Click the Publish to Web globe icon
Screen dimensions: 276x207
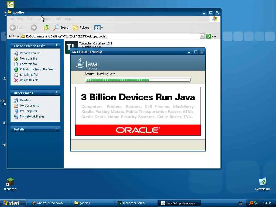click(x=16, y=70)
